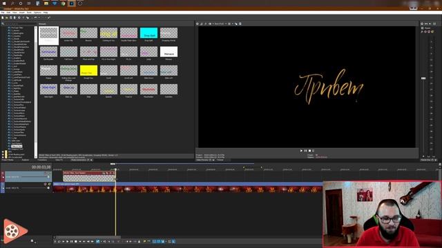Switch to the Trimmer tab
Image resolution: width=442 pixels, height=248 pixels.
(220, 160)
